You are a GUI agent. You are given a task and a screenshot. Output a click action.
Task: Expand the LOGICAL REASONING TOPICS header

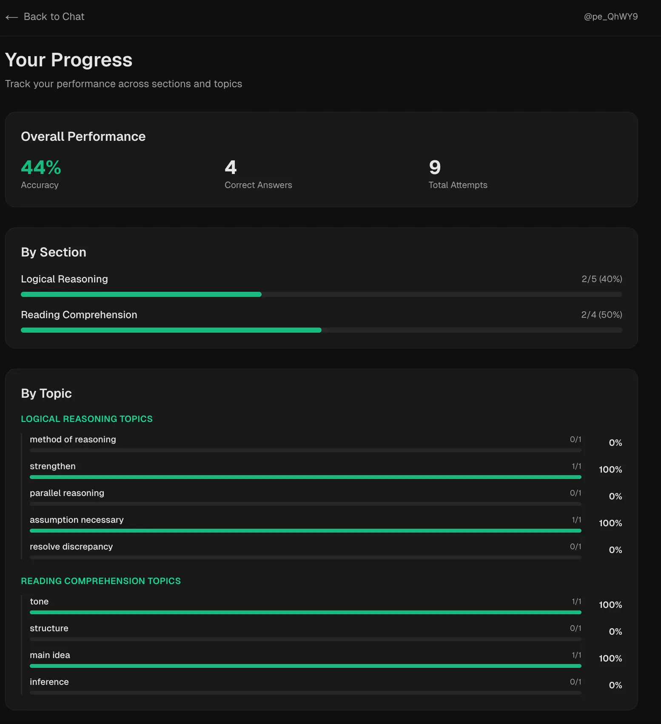pos(86,419)
